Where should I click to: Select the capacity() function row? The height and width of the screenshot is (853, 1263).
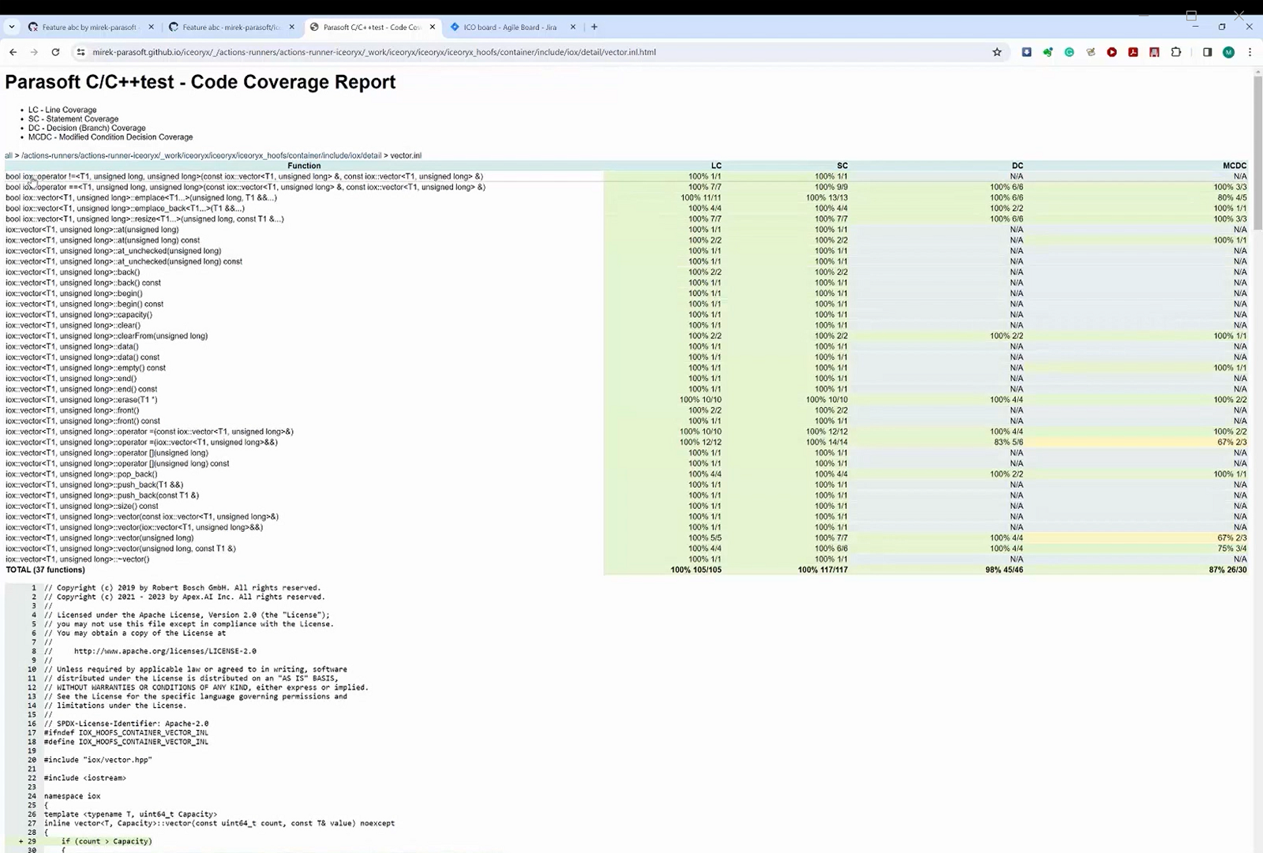pos(626,315)
